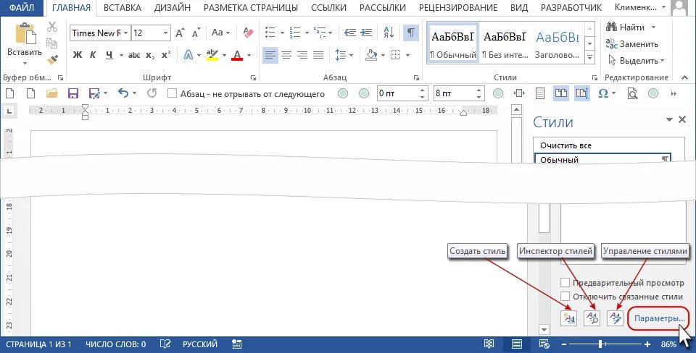The height and width of the screenshot is (353, 696).
Task: Apply subscript formatting x₂
Action: point(150,56)
